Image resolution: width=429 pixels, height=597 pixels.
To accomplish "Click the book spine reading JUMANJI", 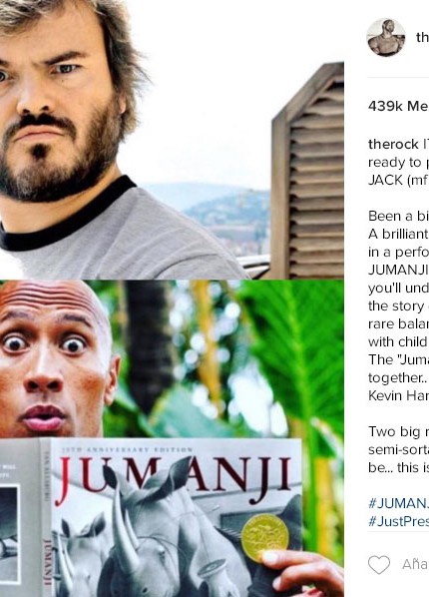I will coord(46,518).
